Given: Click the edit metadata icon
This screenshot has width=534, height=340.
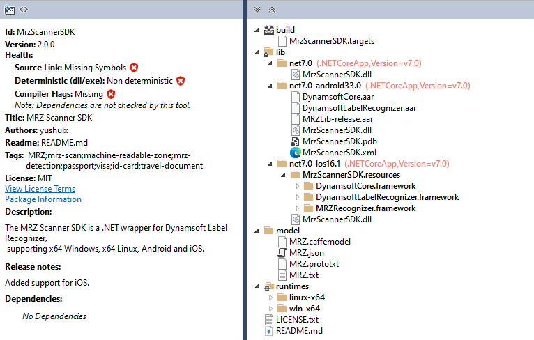Looking at the screenshot, I should pyautogui.click(x=10, y=10).
